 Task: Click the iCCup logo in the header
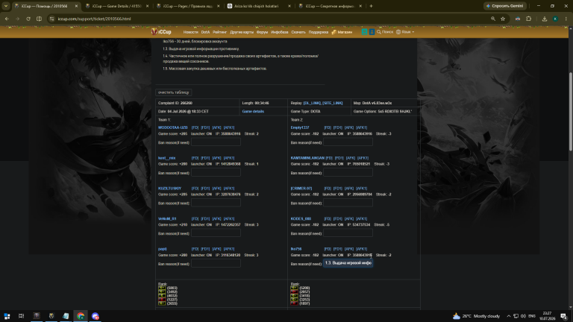(x=161, y=32)
